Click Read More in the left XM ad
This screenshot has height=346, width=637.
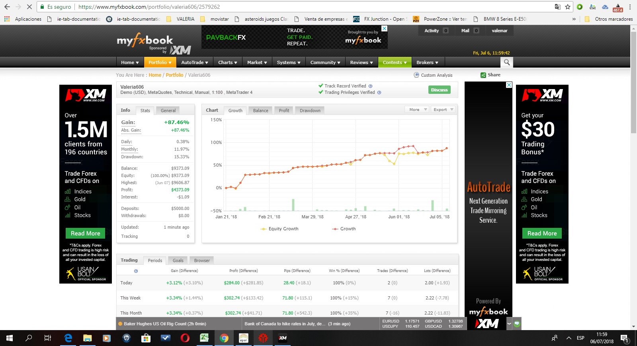(85, 233)
